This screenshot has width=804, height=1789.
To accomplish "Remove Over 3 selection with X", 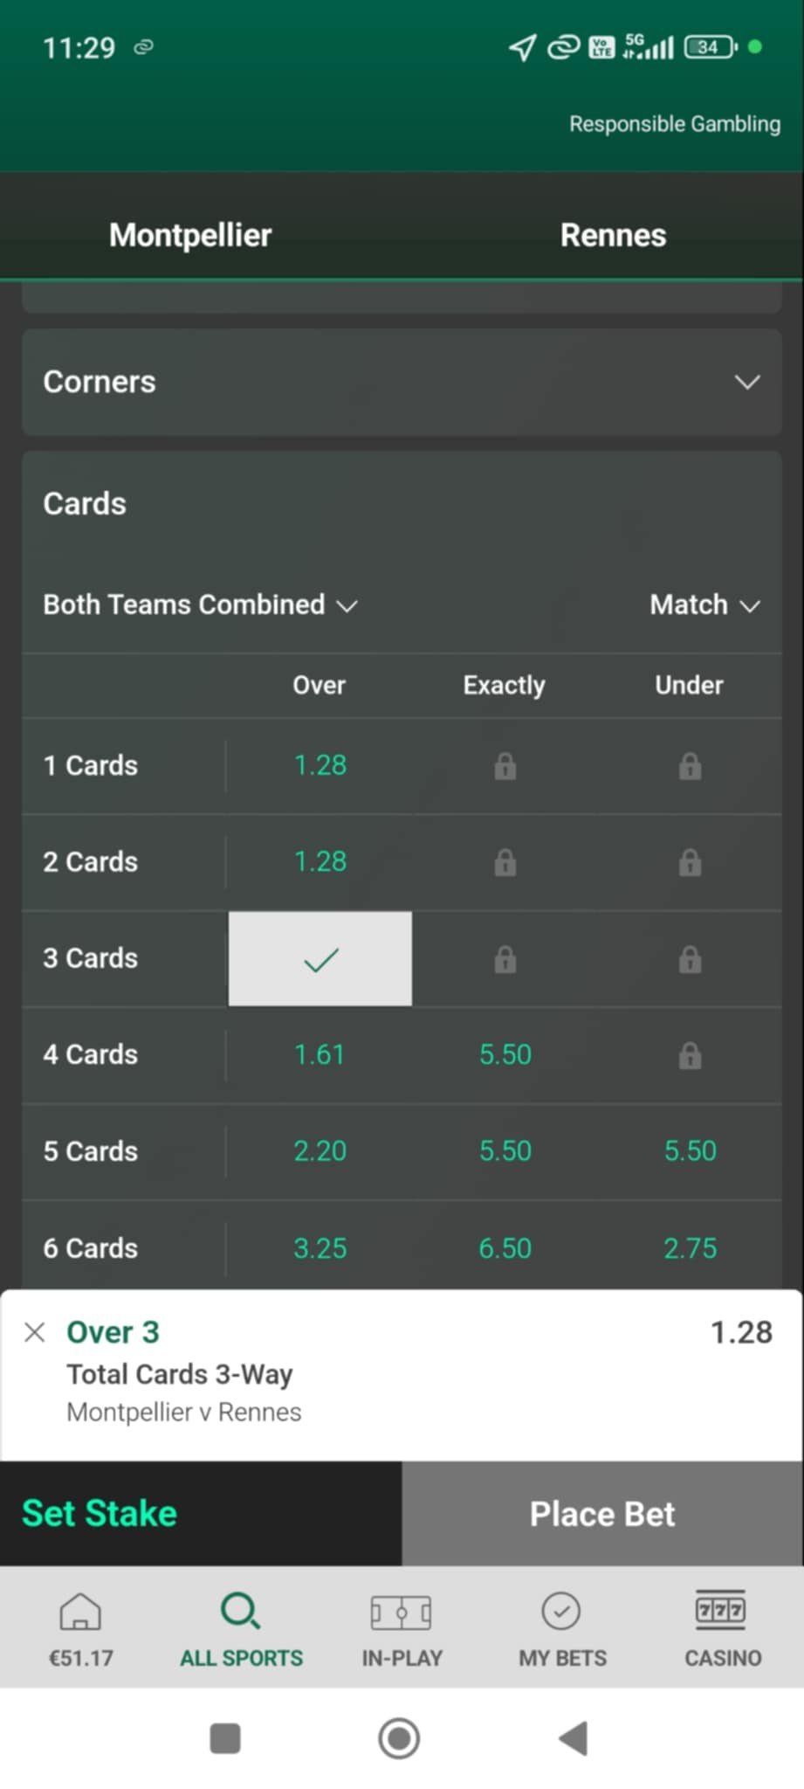I will (x=35, y=1332).
